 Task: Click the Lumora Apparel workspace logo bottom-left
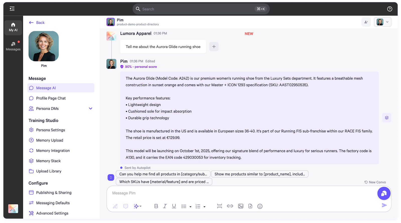point(13,209)
